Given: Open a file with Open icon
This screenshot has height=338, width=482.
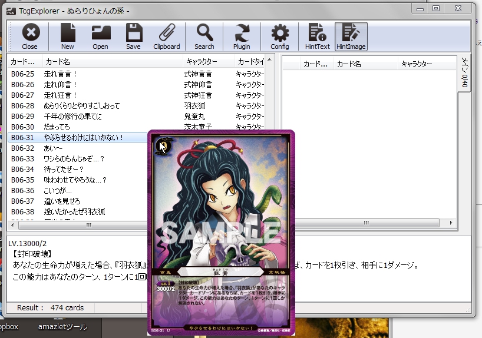Looking at the screenshot, I should click(x=101, y=37).
